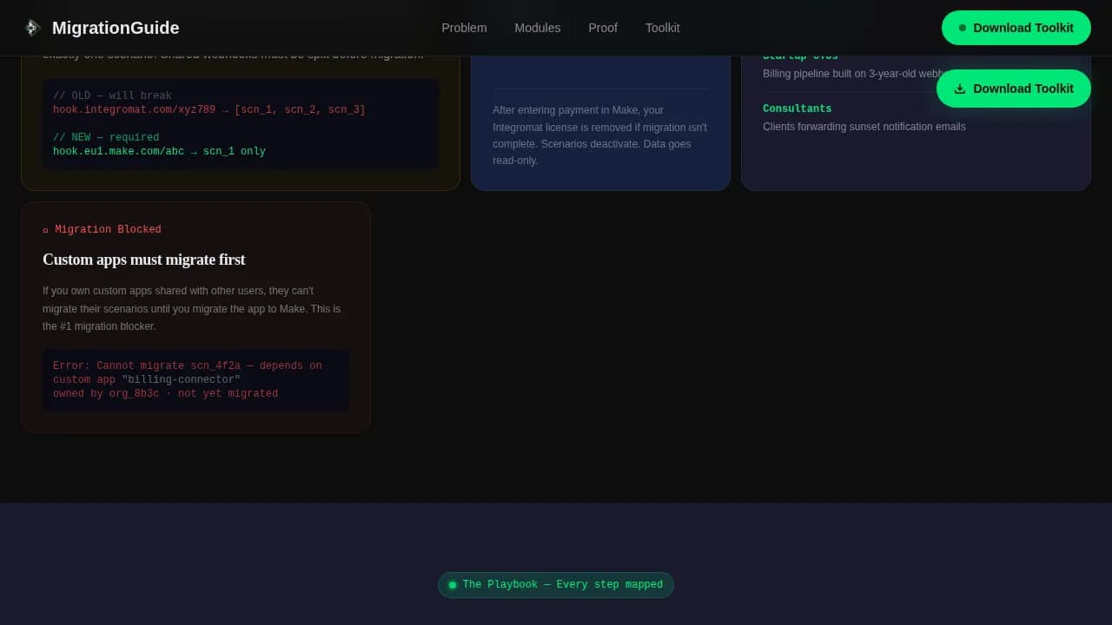Click the hook.eu1.make.com/abc code line
Viewport: 1112px width, 625px height.
click(x=160, y=151)
